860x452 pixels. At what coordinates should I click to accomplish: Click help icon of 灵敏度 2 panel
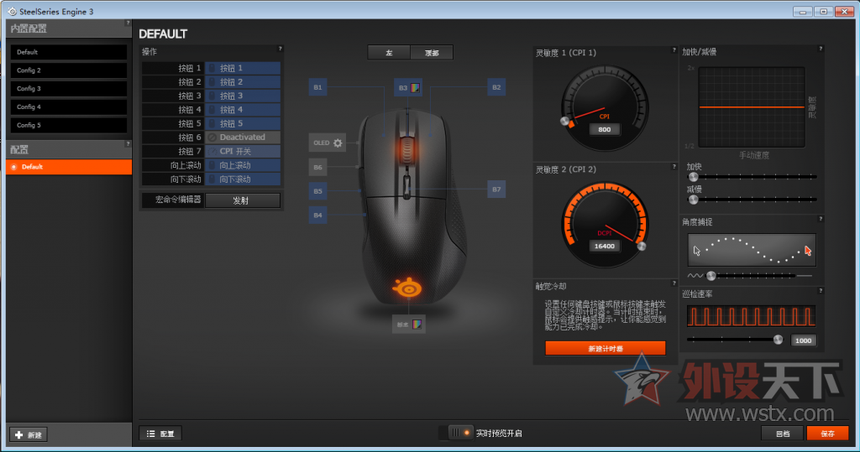point(674,167)
